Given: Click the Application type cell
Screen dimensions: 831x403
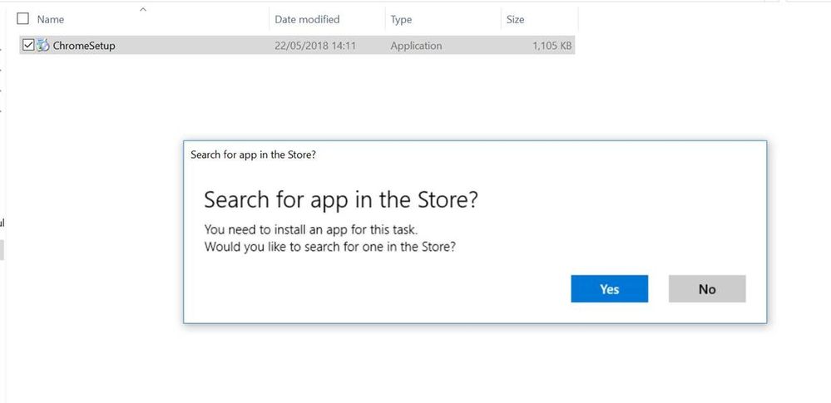Looking at the screenshot, I should [416, 46].
